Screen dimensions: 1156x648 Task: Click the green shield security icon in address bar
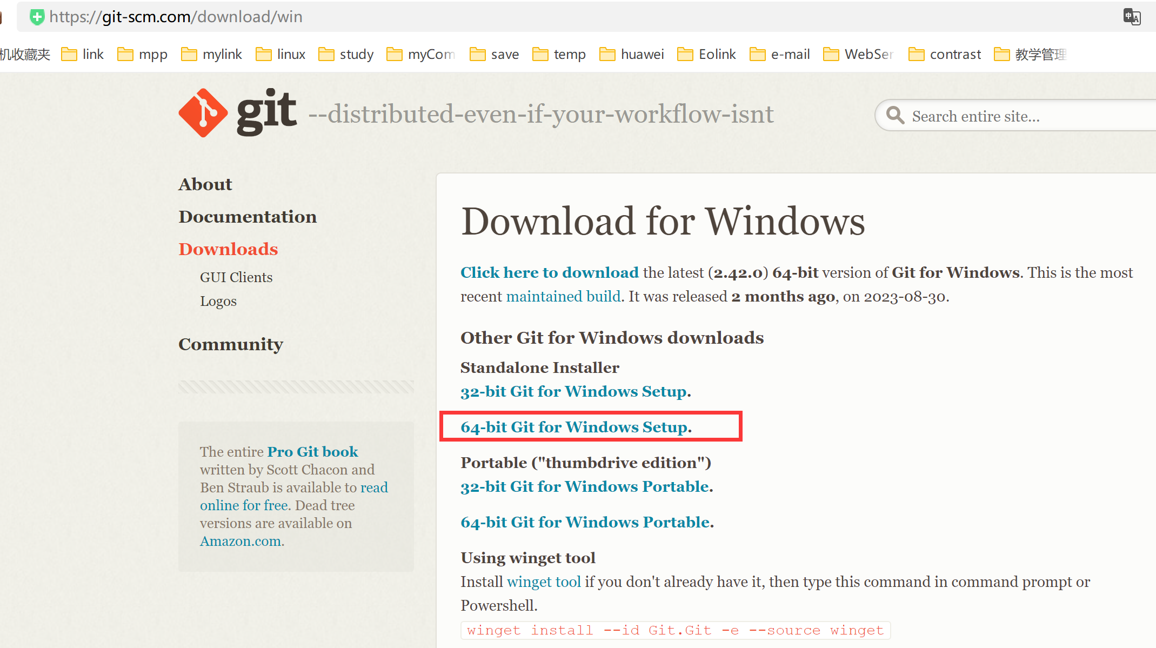[37, 17]
